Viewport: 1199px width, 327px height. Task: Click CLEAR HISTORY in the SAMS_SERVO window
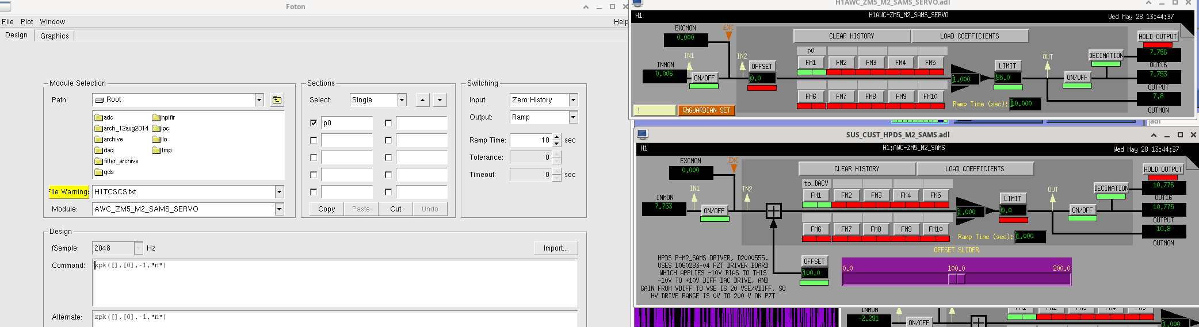tap(851, 36)
